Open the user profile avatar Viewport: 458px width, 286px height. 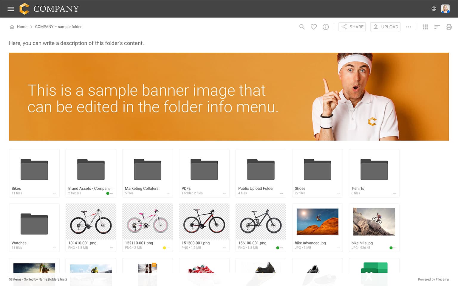445,9
